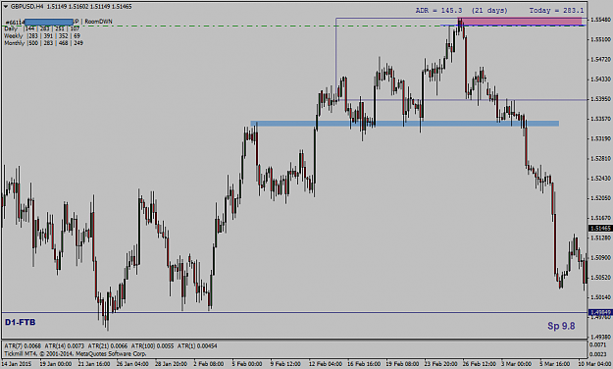613x369 pixels.
Task: Click the 1.50140 price scale value
Action: (x=601, y=297)
